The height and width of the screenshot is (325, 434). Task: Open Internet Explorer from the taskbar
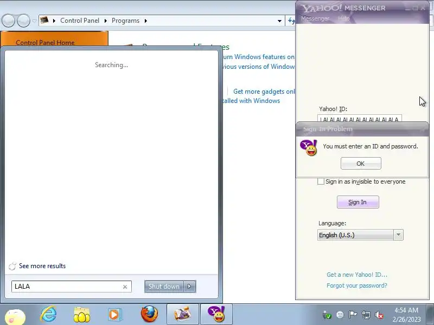click(48, 315)
